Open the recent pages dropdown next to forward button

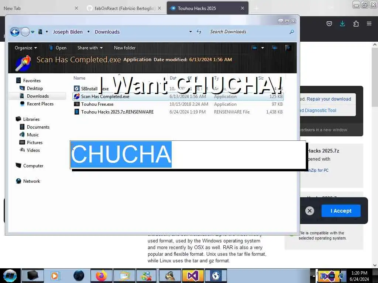coord(32,32)
